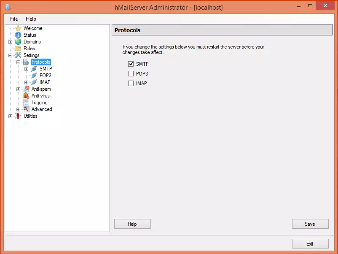The height and width of the screenshot is (254, 338).
Task: Click the Help button in Protocols panel
Action: [132, 224]
